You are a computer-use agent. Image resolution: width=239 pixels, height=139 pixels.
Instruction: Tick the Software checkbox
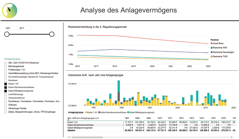[6, 105]
